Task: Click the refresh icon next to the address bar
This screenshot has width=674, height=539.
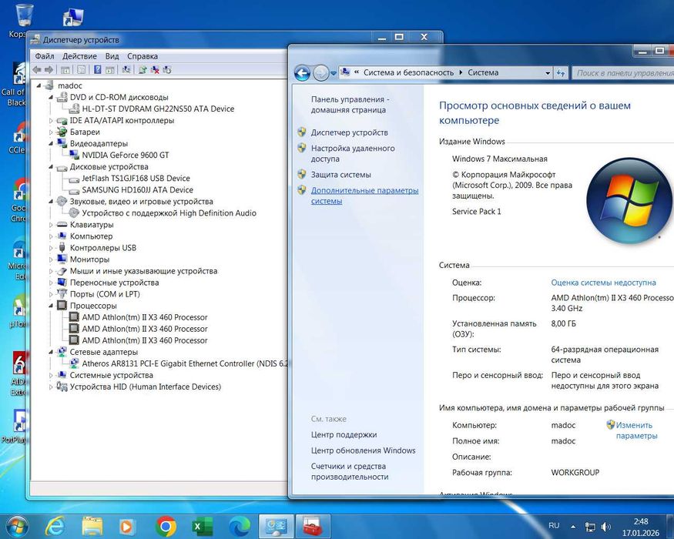Action: [561, 72]
